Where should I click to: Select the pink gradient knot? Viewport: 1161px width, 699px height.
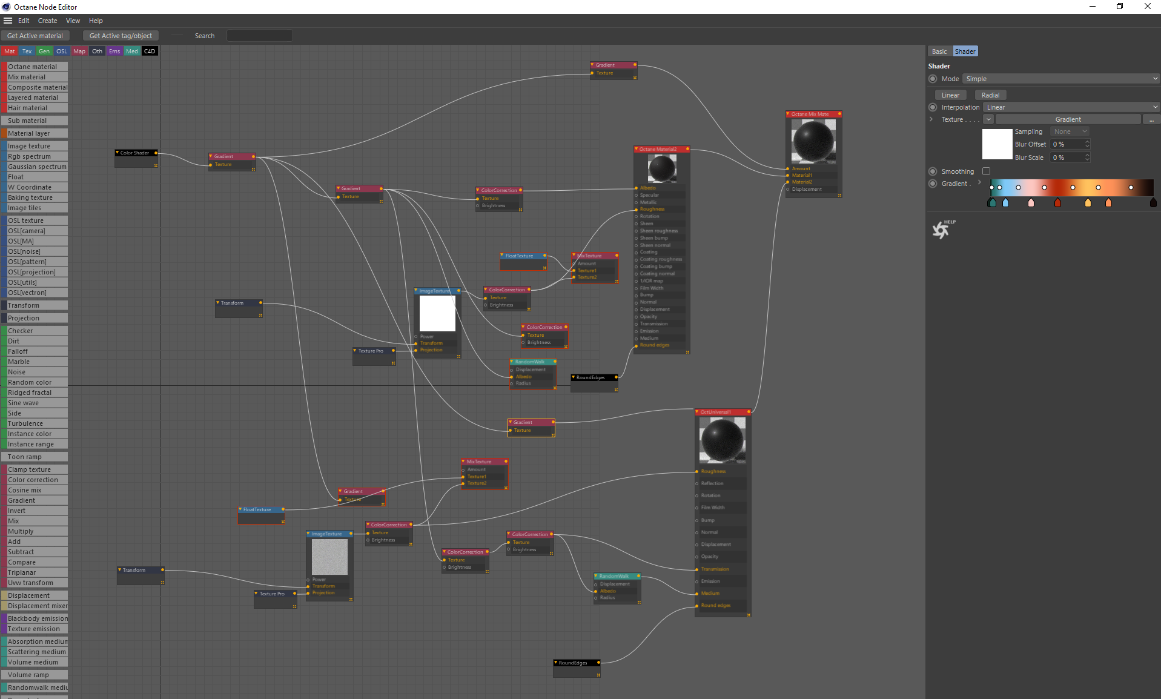pos(1031,203)
